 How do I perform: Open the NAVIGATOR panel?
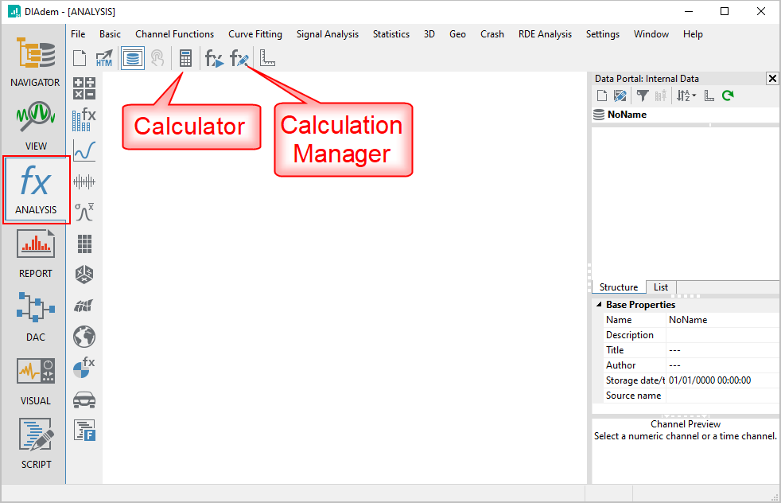point(35,62)
